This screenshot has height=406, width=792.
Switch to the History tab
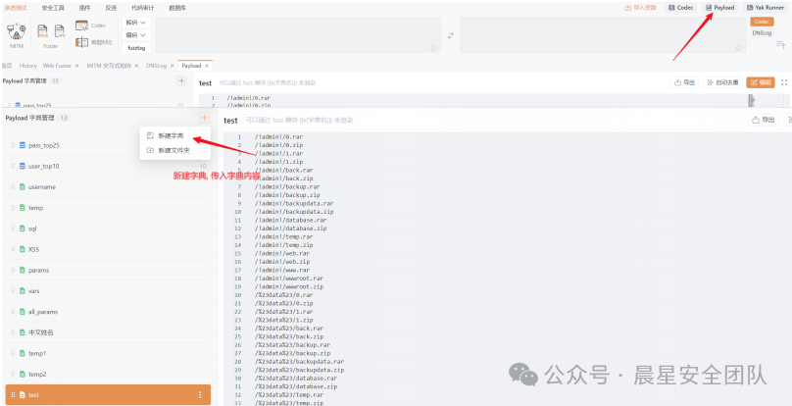(28, 66)
